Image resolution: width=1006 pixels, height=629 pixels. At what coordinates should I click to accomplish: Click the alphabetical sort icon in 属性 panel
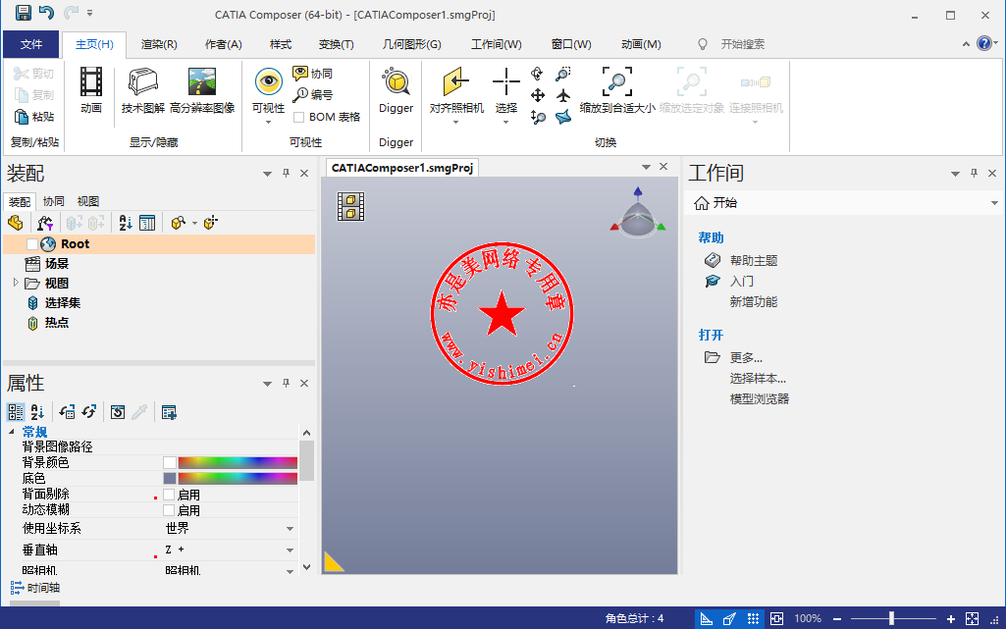pos(37,412)
